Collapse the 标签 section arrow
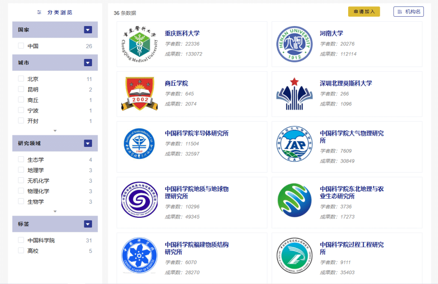Viewport: 438px width, 284px height. point(88,224)
